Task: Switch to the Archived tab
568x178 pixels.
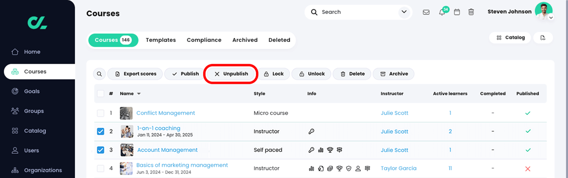Action: coord(245,40)
